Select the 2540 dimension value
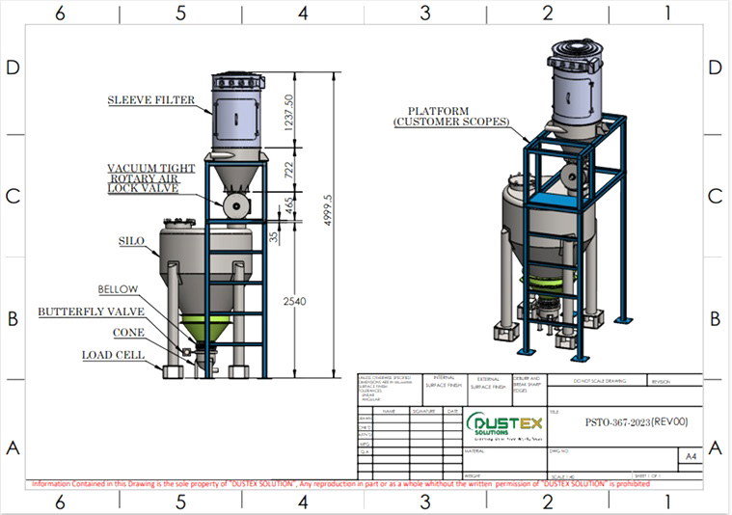 (x=294, y=302)
